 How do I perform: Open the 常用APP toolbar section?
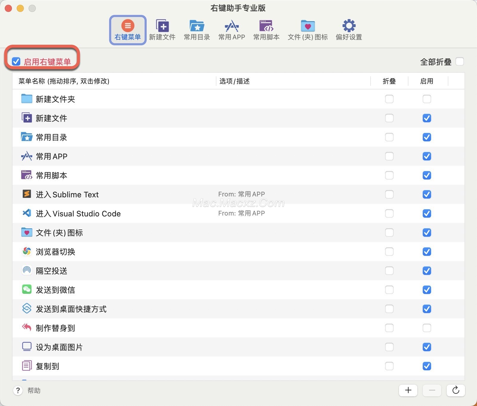232,30
